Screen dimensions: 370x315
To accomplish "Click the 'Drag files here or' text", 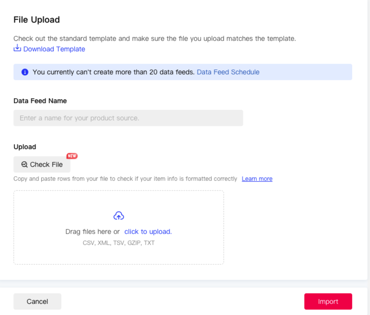I will [x=92, y=232].
